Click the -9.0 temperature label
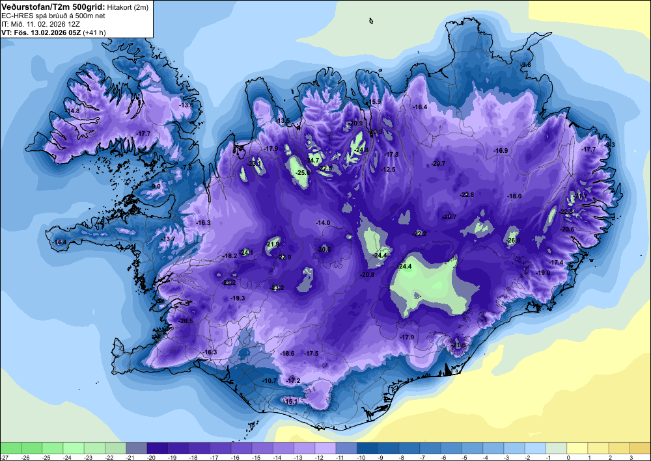651x461 pixels. pos(156,187)
